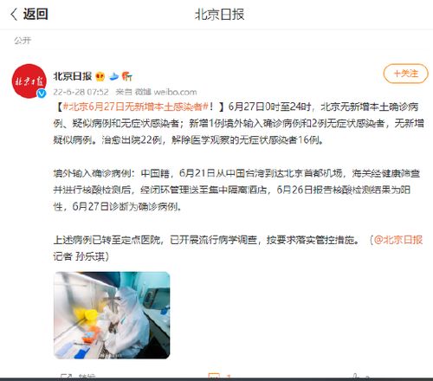Click the 北京日报 page title
Screen dimensions: 433x381
coord(219,15)
